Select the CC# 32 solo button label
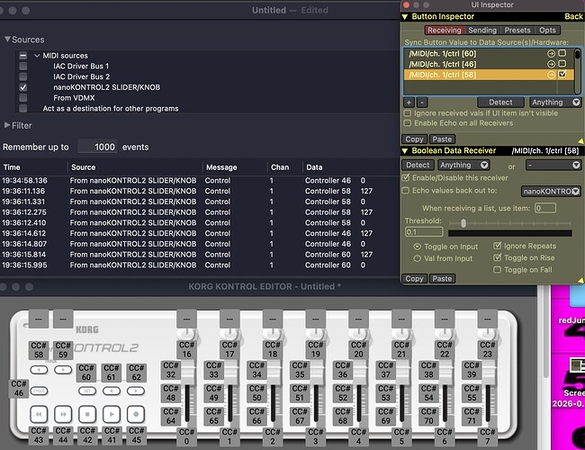The image size is (585, 450). pos(170,370)
